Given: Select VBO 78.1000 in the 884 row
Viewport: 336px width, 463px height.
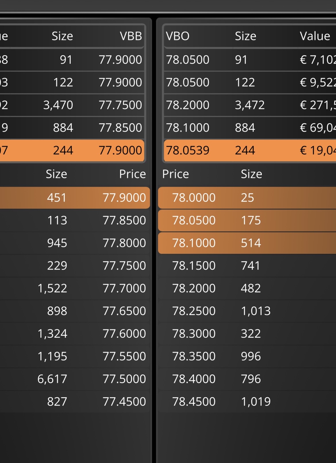Looking at the screenshot, I should (188, 128).
